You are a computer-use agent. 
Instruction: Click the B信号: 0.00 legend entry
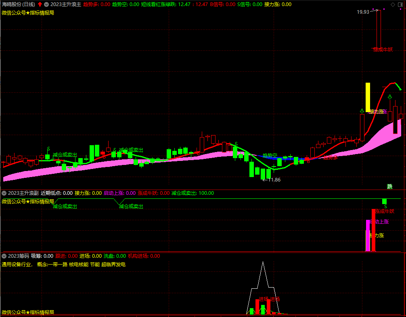(x=223, y=4)
